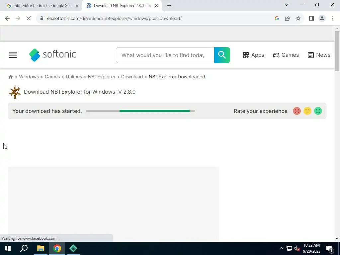Click the blue search magnifier button
The width and height of the screenshot is (340, 255).
(222, 55)
